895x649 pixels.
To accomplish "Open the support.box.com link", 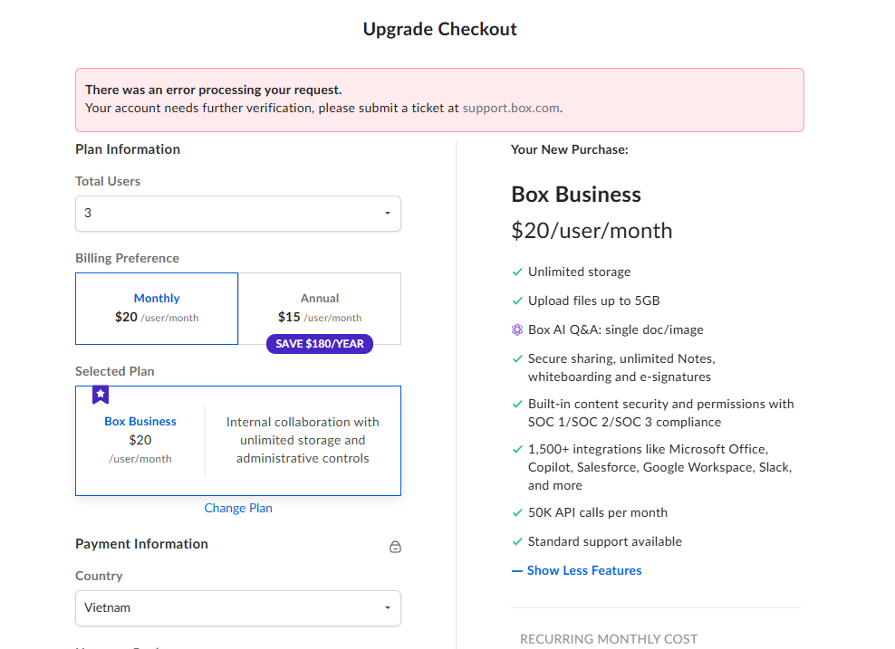I will click(511, 108).
